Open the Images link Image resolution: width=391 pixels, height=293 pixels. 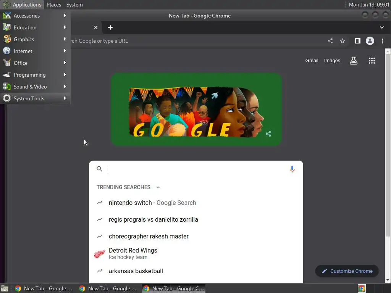coord(332,61)
